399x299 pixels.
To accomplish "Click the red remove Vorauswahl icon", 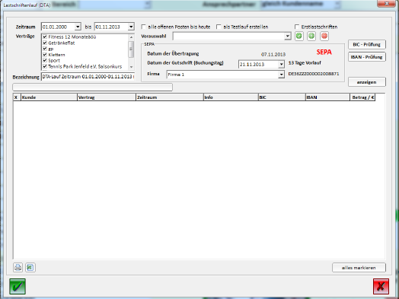I will (x=324, y=36).
